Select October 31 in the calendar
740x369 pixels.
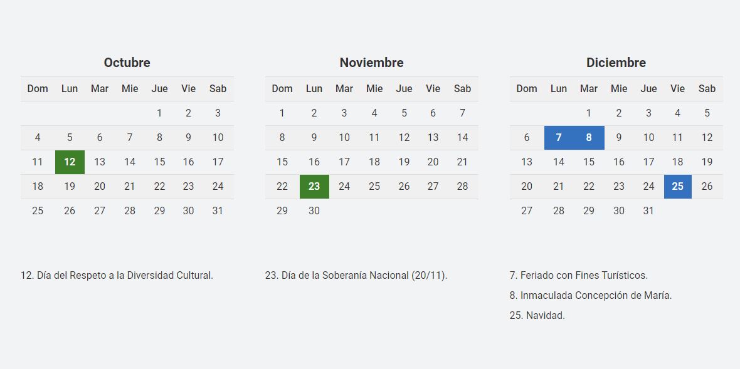tap(218, 211)
